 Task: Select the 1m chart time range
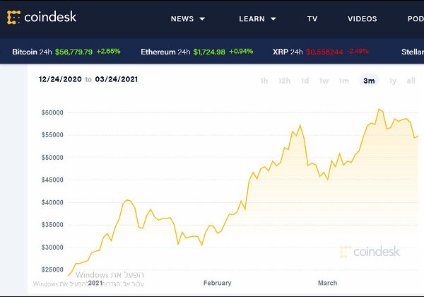tap(343, 81)
